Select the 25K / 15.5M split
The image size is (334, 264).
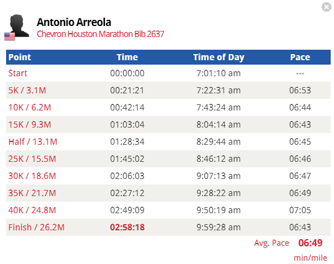pyautogui.click(x=32, y=159)
